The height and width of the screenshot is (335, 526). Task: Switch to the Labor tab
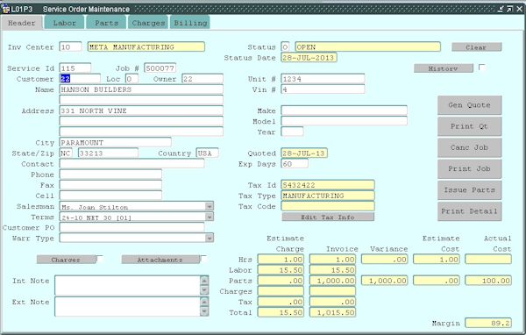tap(64, 23)
